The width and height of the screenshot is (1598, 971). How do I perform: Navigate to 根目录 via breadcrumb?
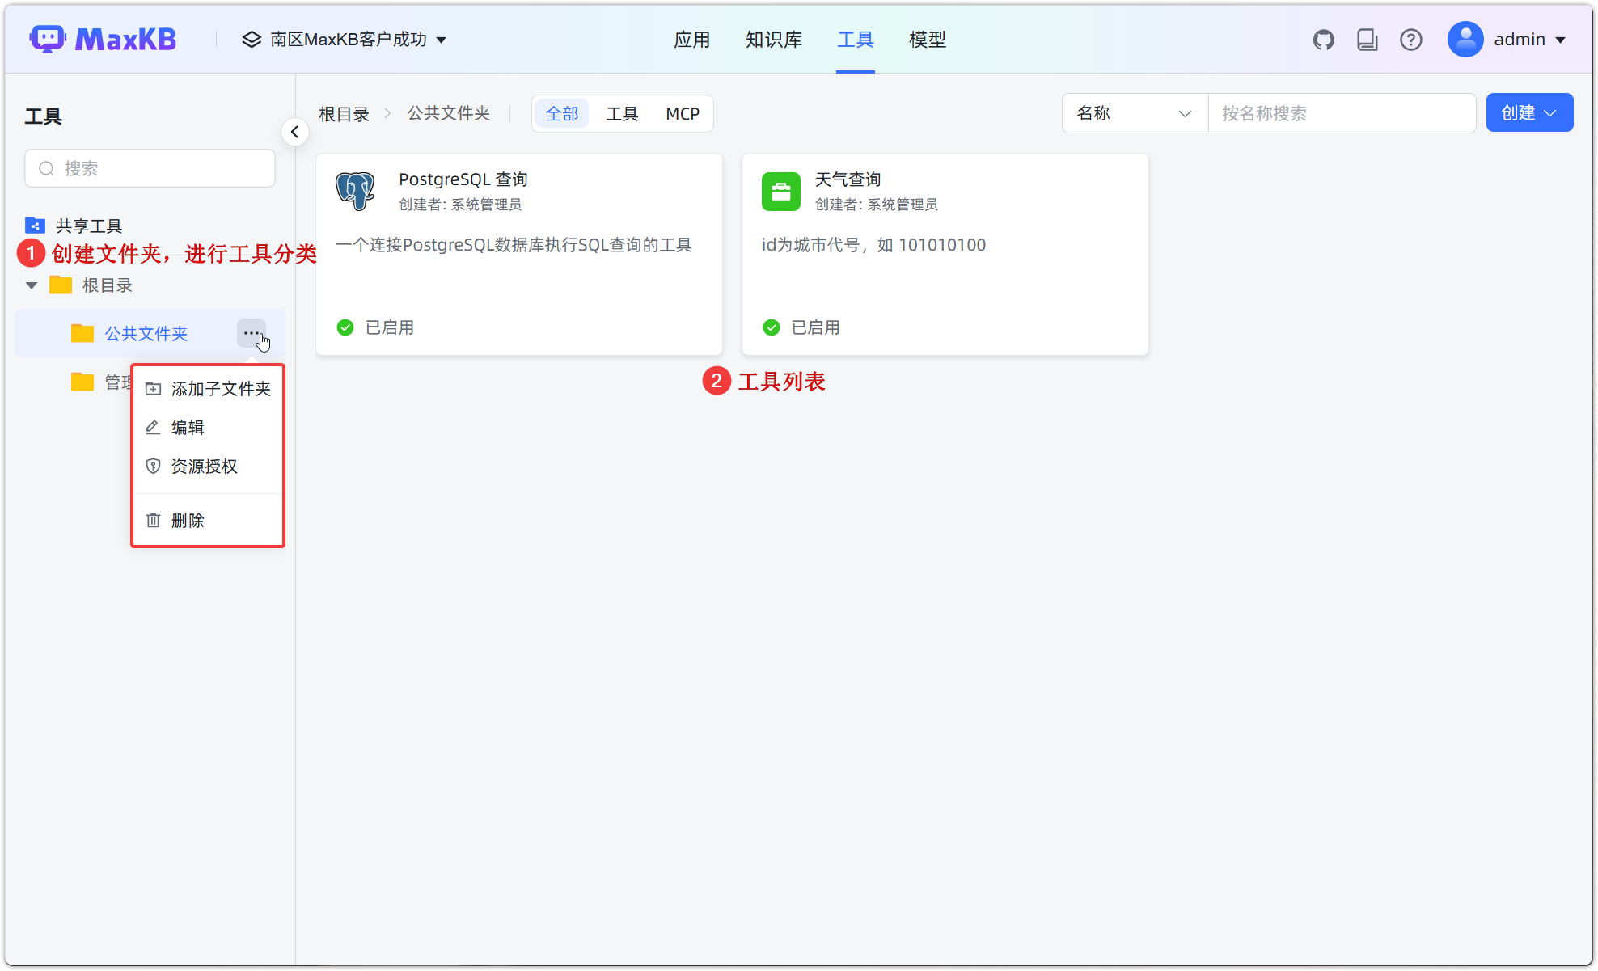[x=344, y=113]
